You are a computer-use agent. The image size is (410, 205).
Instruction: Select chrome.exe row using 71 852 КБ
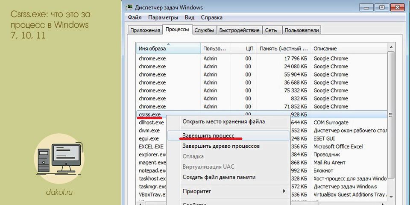[x=261, y=106]
